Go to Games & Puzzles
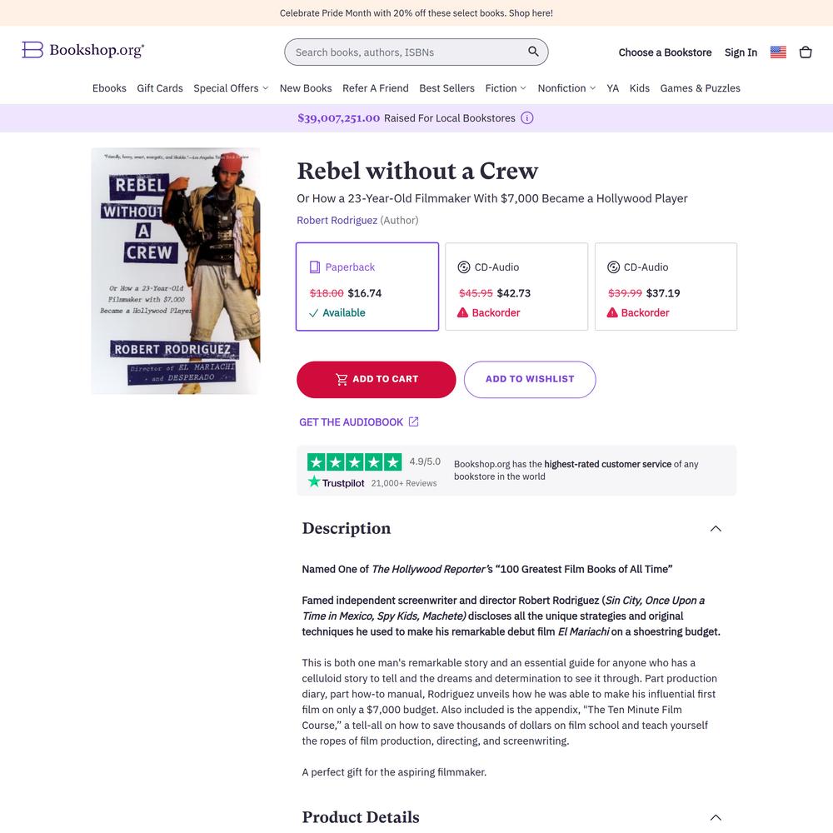The width and height of the screenshot is (833, 833). [700, 88]
